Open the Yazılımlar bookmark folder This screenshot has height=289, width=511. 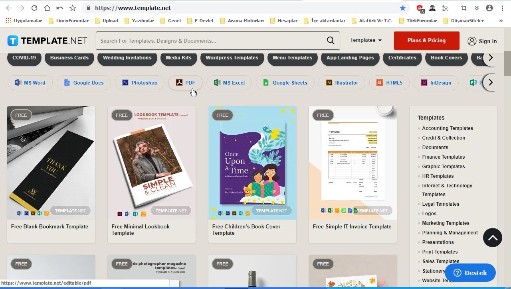[x=139, y=21]
